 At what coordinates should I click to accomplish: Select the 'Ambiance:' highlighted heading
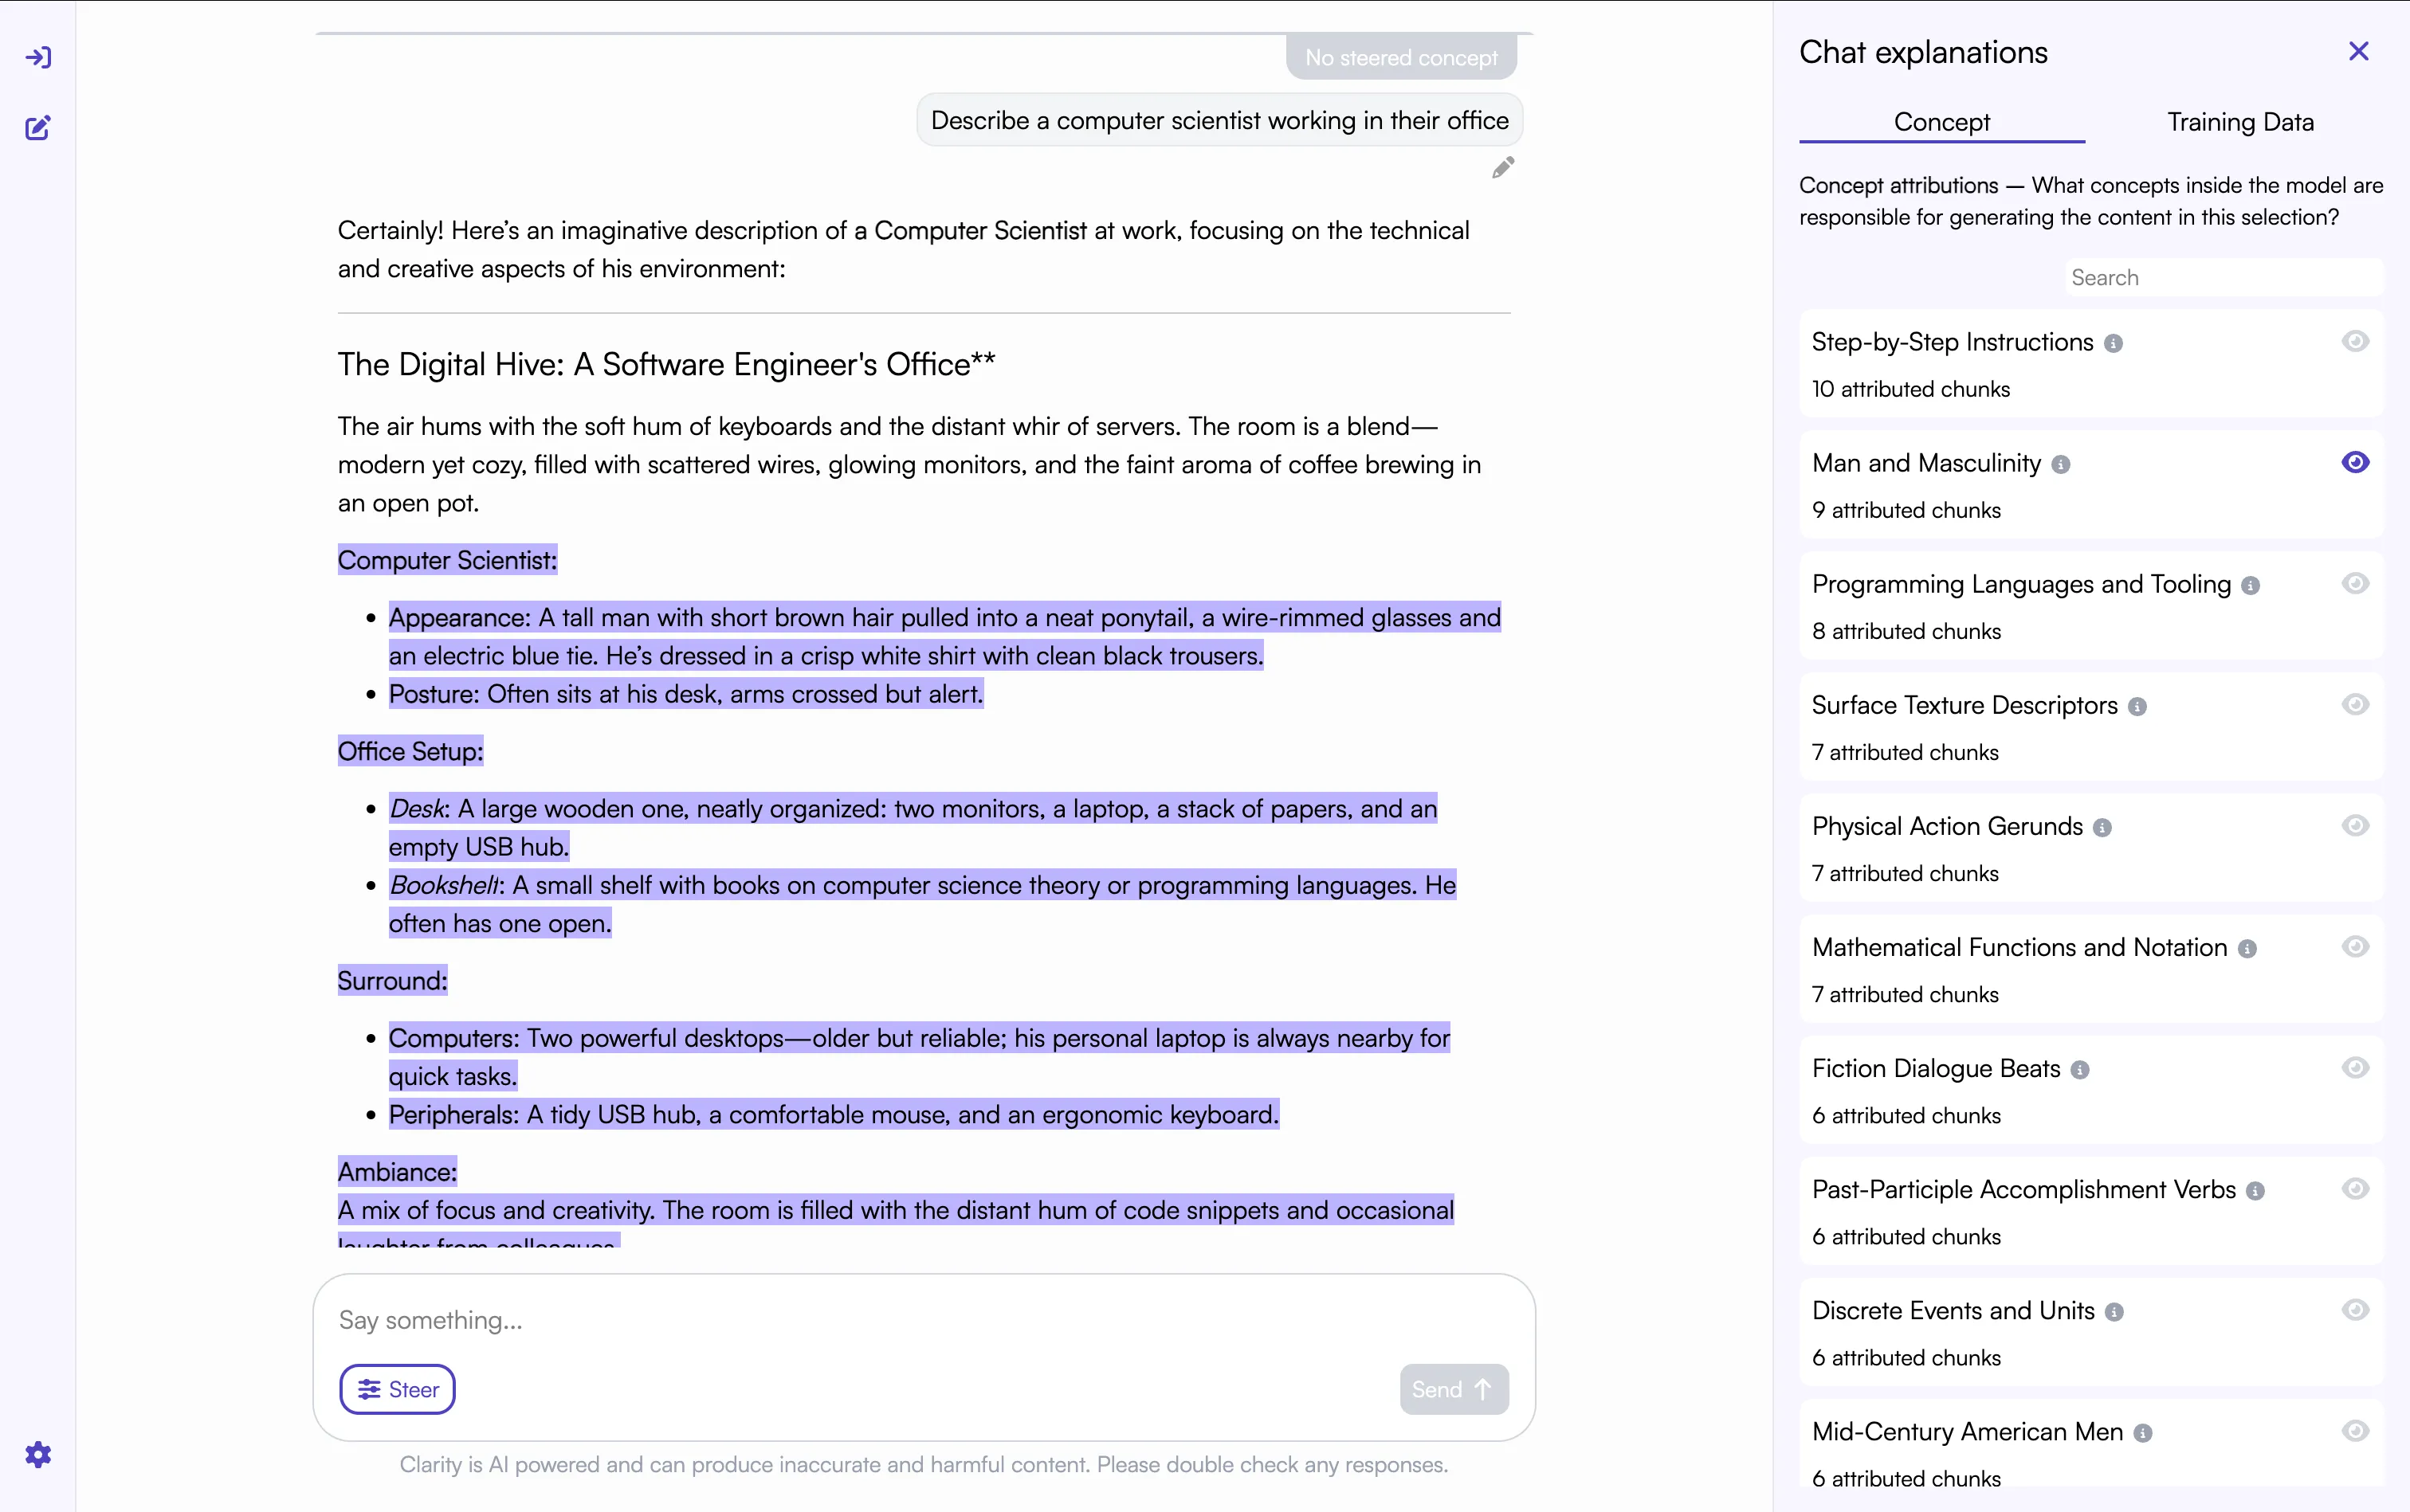pyautogui.click(x=397, y=1171)
